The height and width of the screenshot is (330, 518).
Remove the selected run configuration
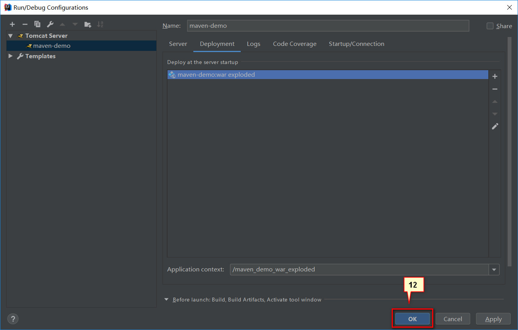click(25, 24)
